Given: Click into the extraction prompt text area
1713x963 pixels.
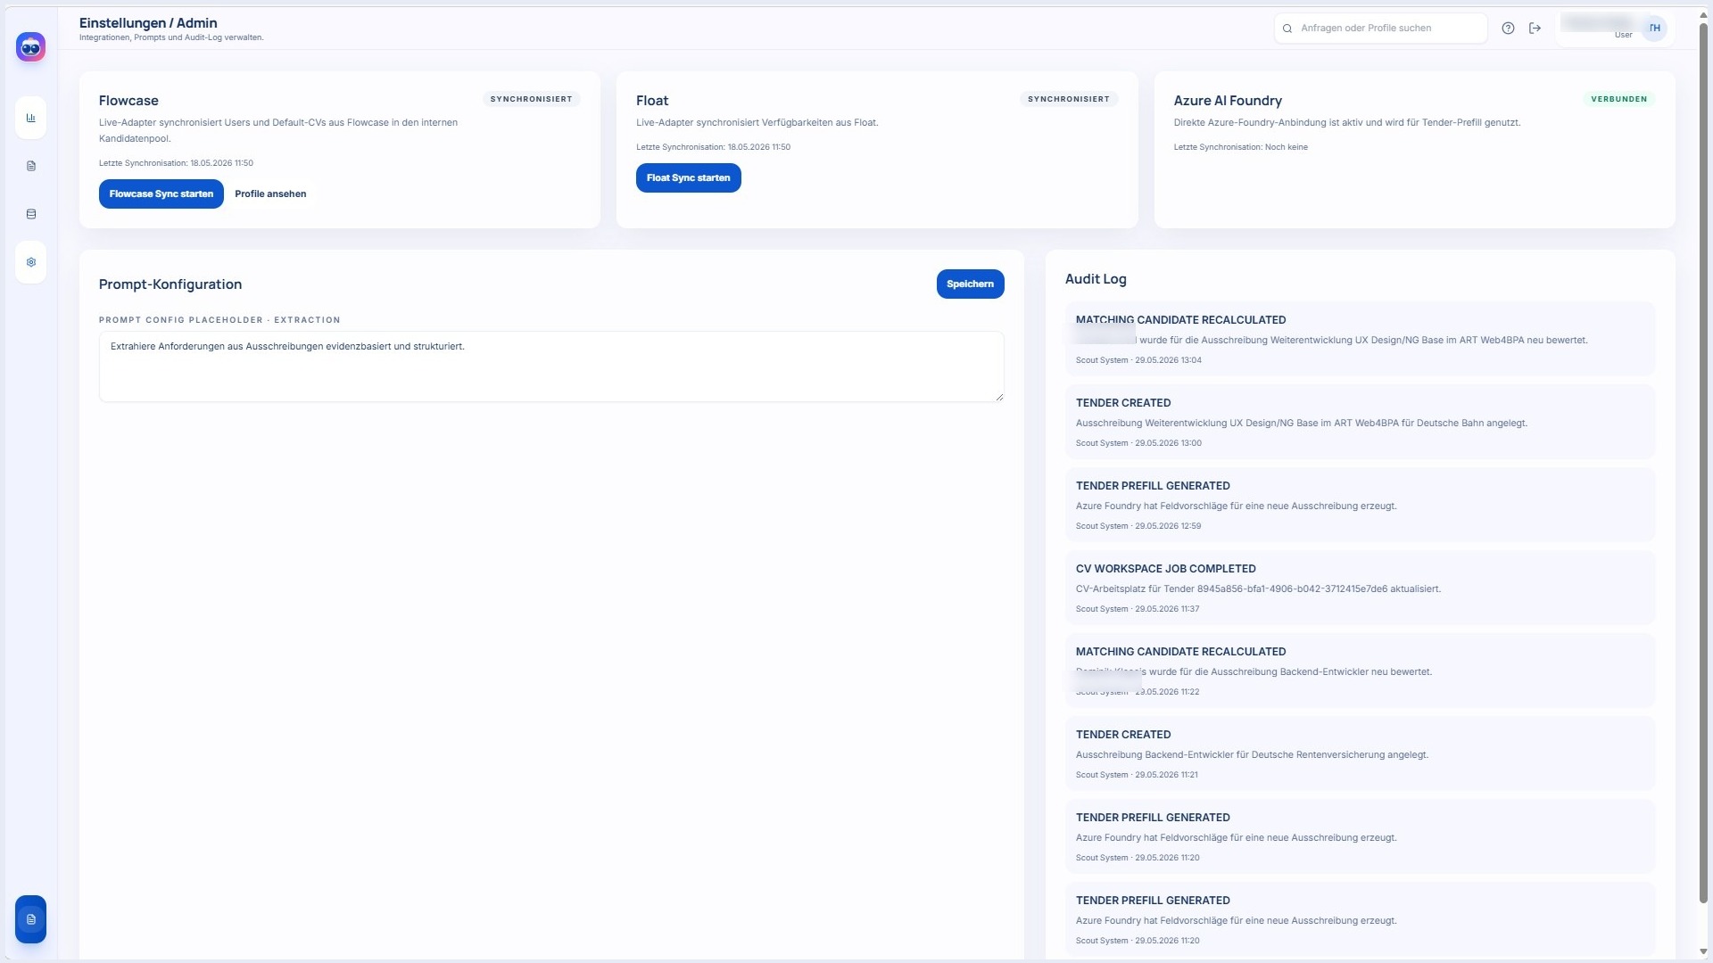Looking at the screenshot, I should [x=551, y=366].
